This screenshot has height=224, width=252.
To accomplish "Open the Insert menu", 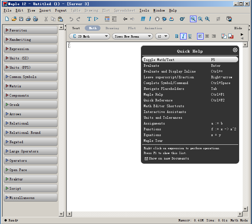I will pos(45,11).
